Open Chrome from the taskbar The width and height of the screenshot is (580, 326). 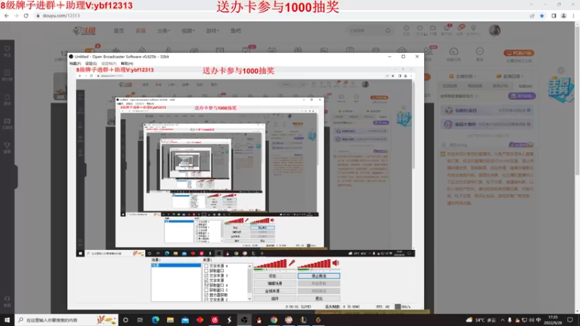(x=274, y=319)
